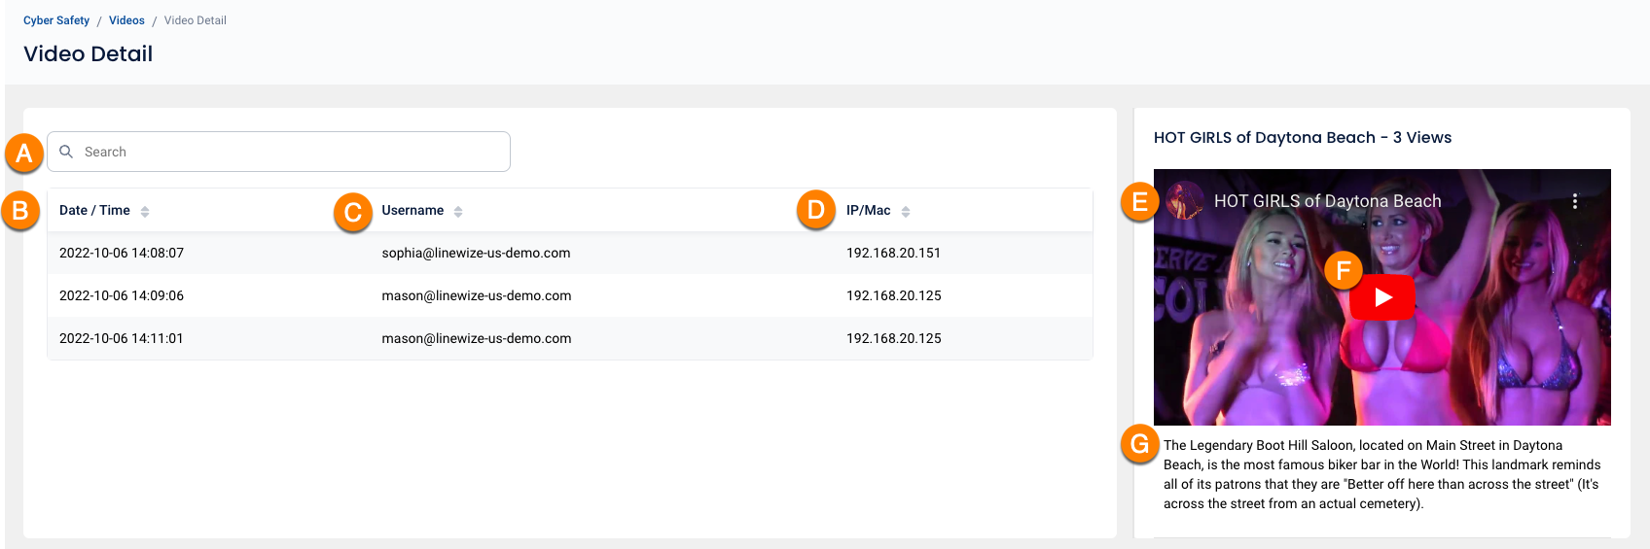Viewport: 1650px width, 549px height.
Task: Click the sort arrows beside Date / Time
Action: (x=145, y=212)
